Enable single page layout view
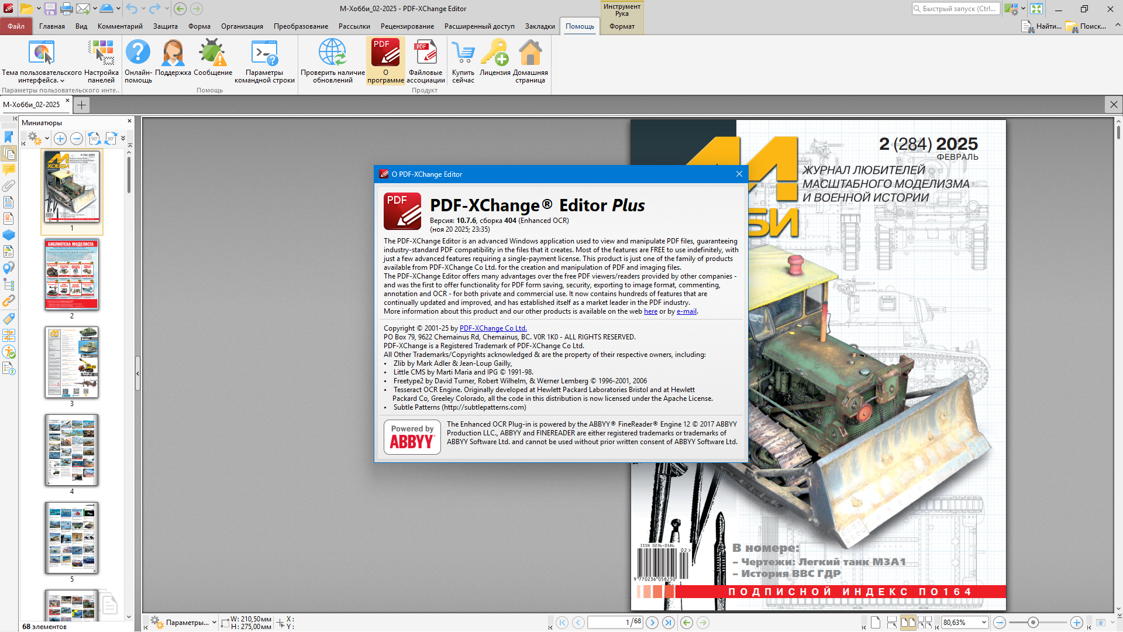 click(876, 623)
